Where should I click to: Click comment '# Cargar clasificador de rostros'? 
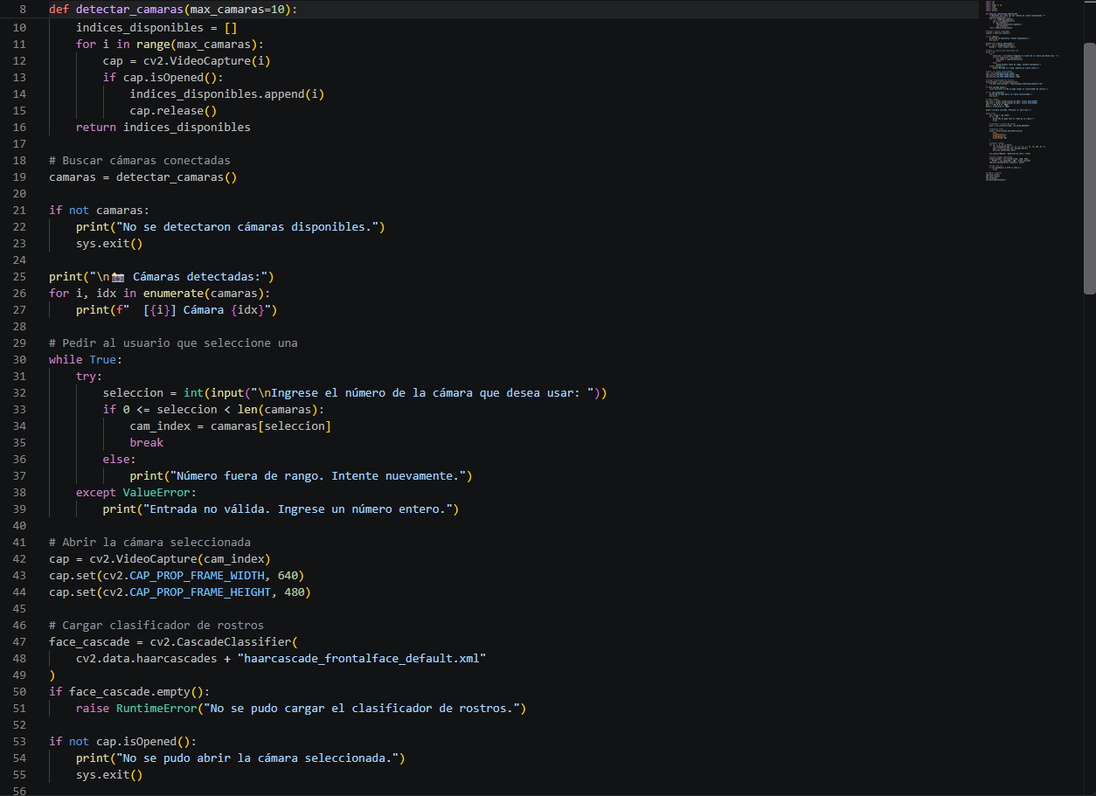coord(156,625)
